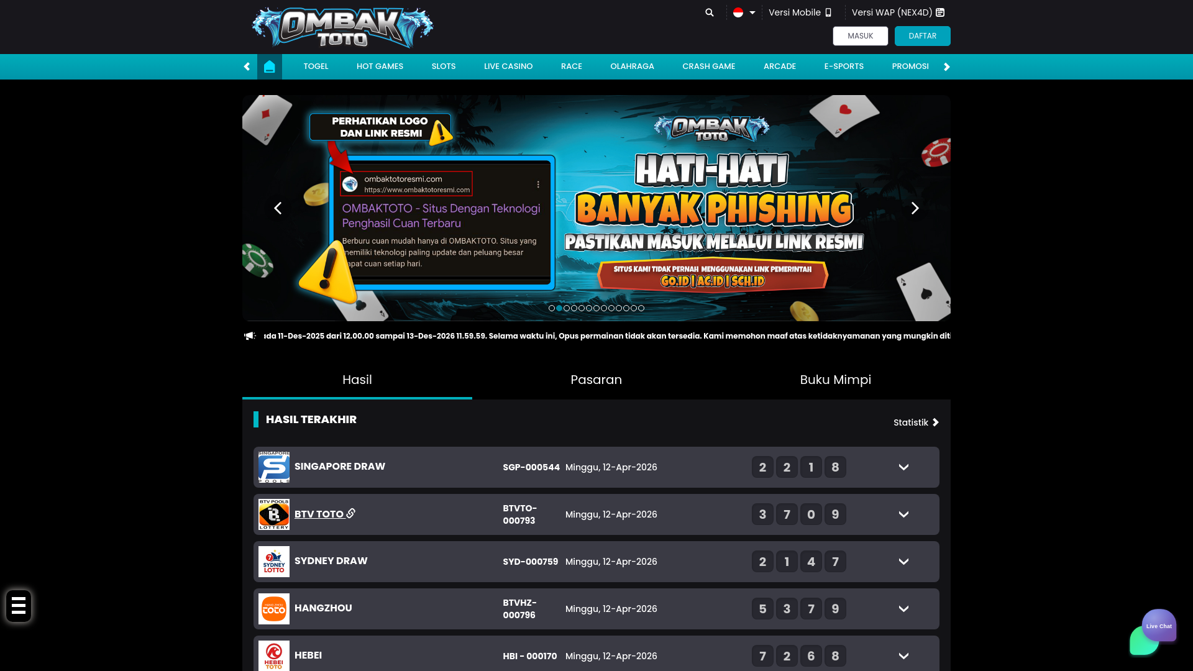Switch to the Buku Mimpi tab

point(836,380)
